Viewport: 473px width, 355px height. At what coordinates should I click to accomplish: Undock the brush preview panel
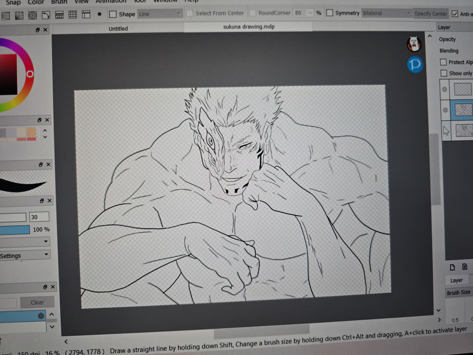tap(41, 164)
